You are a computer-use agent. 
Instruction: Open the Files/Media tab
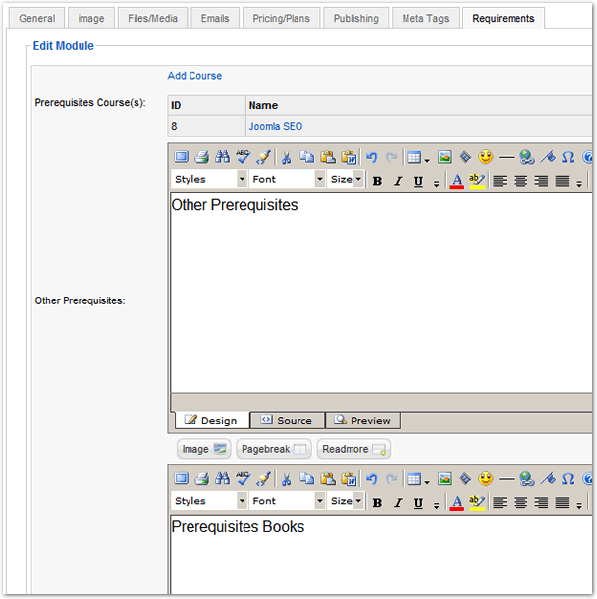pyautogui.click(x=153, y=18)
